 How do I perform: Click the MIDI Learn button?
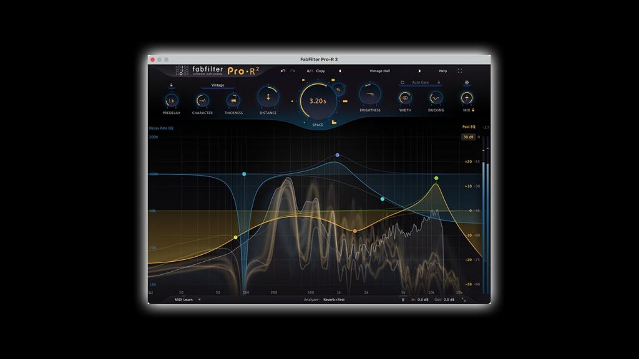pos(183,300)
